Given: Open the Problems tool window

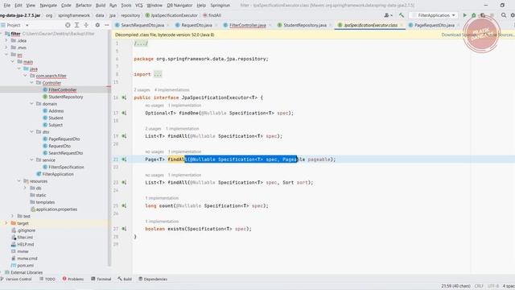Looking at the screenshot, I should 73,280.
